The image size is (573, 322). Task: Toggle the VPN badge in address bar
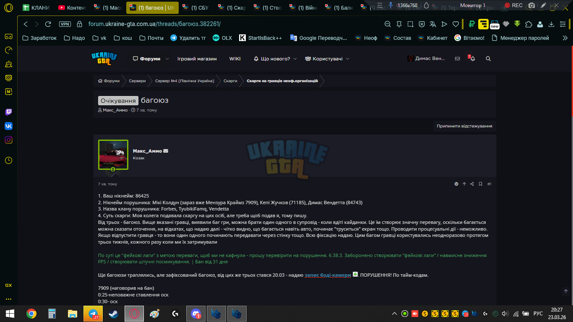click(65, 24)
